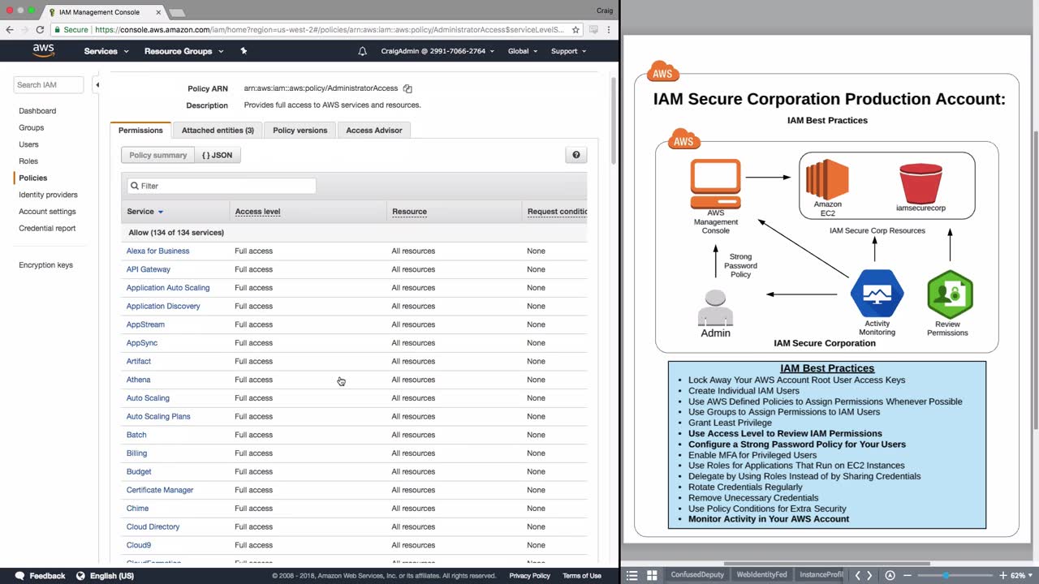This screenshot has height=584, width=1039.
Task: Open the Chrome three-dot menu
Action: [609, 29]
